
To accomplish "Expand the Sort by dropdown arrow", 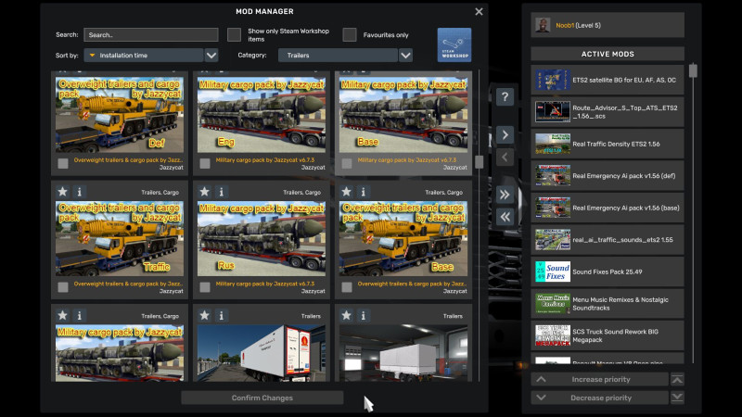I will 211,56.
